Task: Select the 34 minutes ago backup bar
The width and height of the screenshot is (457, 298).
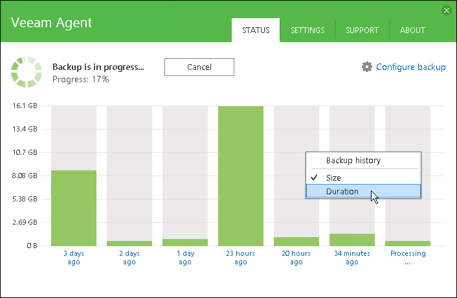Action: tap(352, 239)
